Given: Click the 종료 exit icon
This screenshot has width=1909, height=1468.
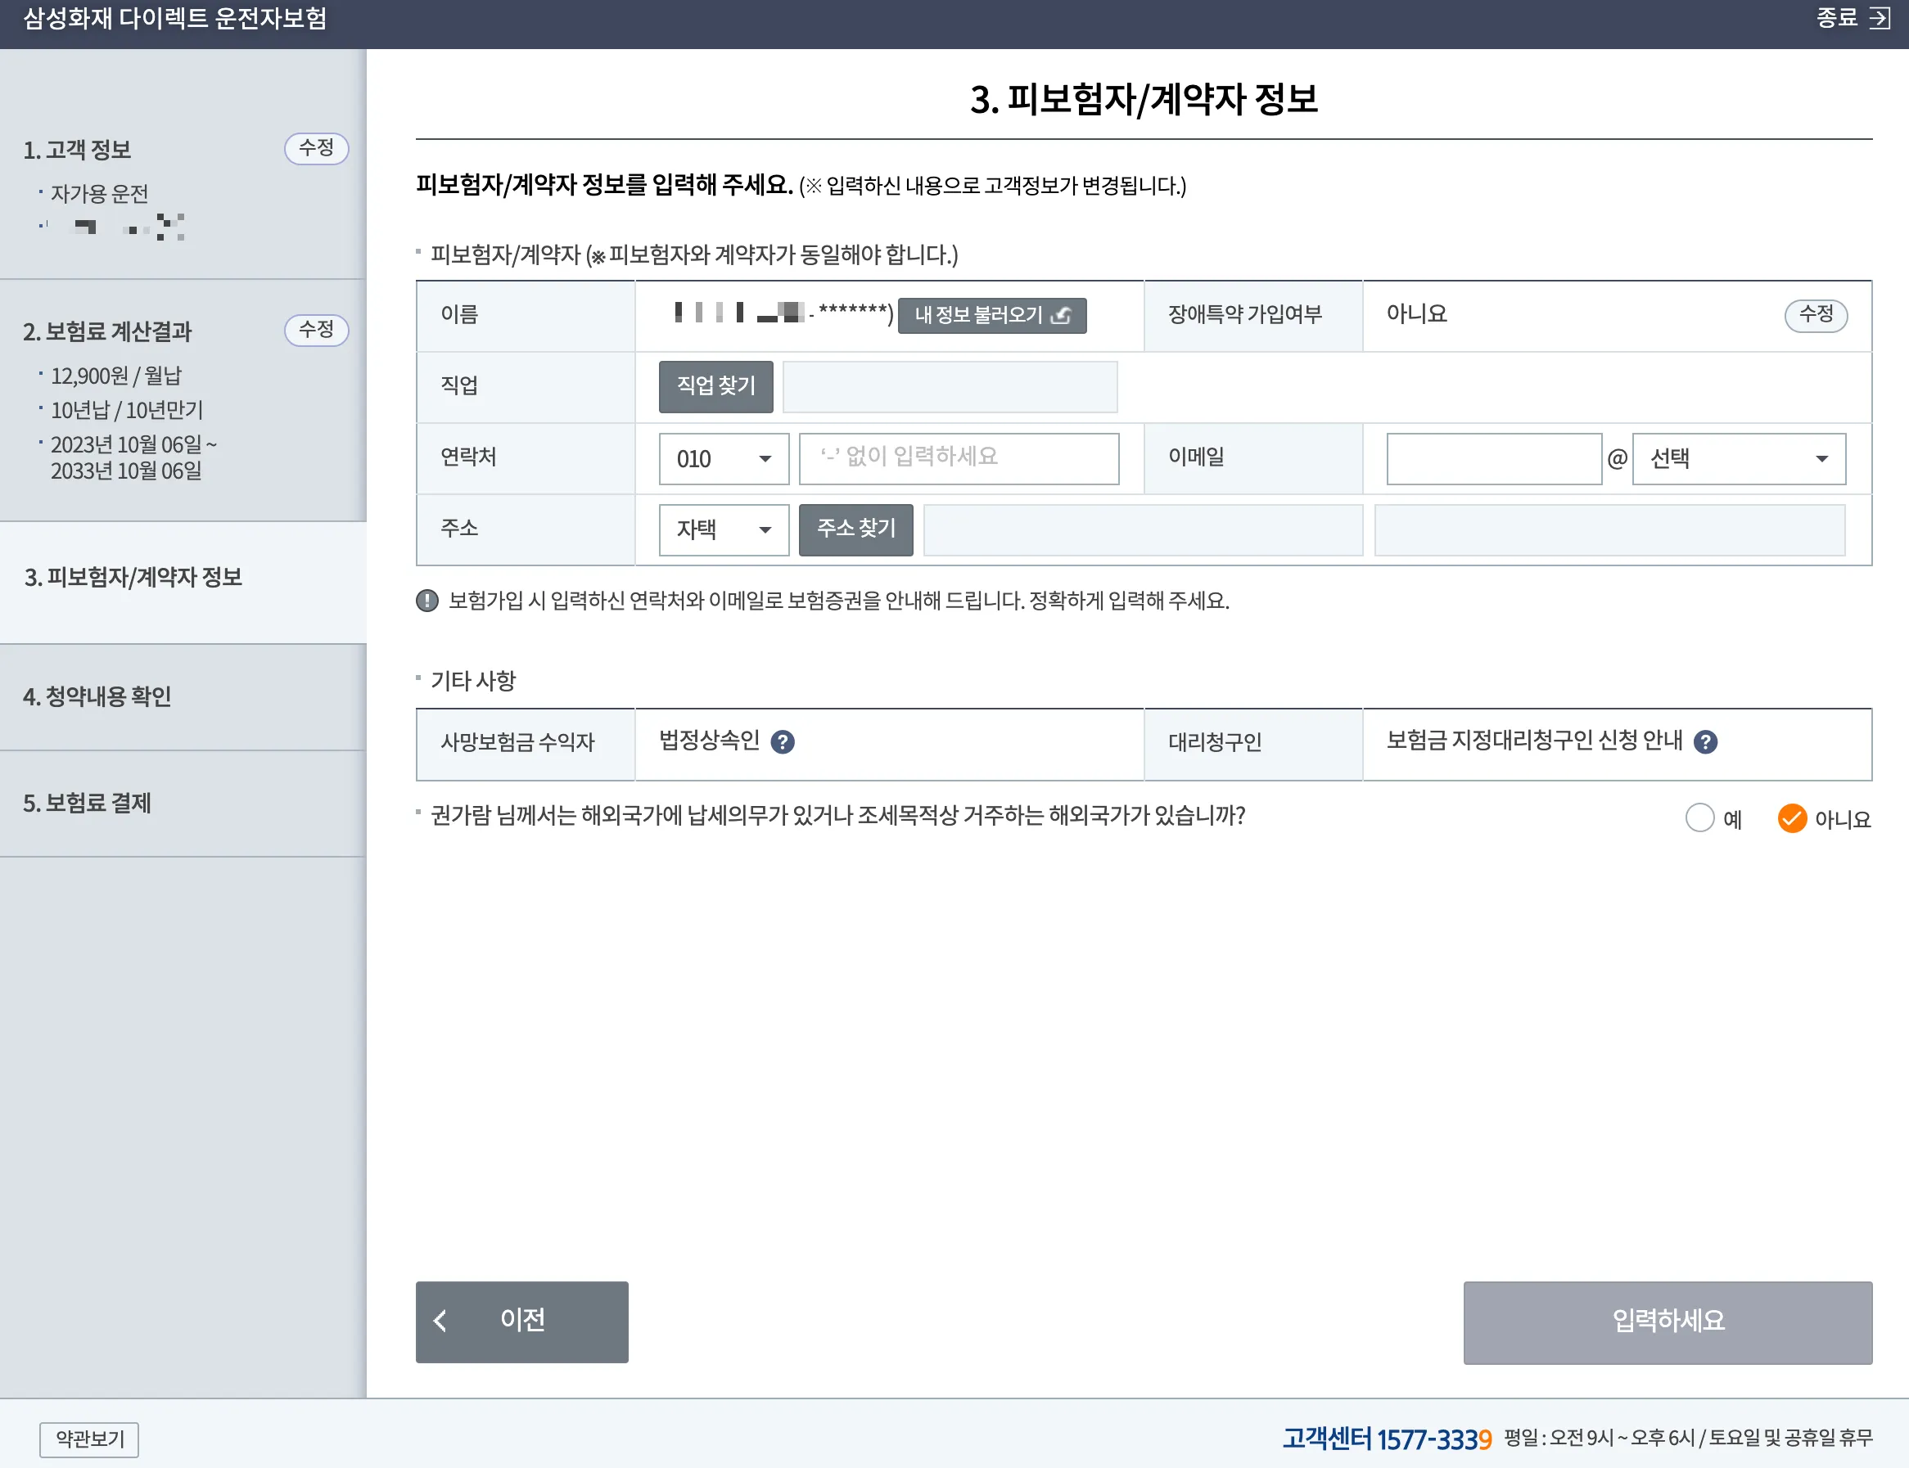Looking at the screenshot, I should coord(1881,18).
